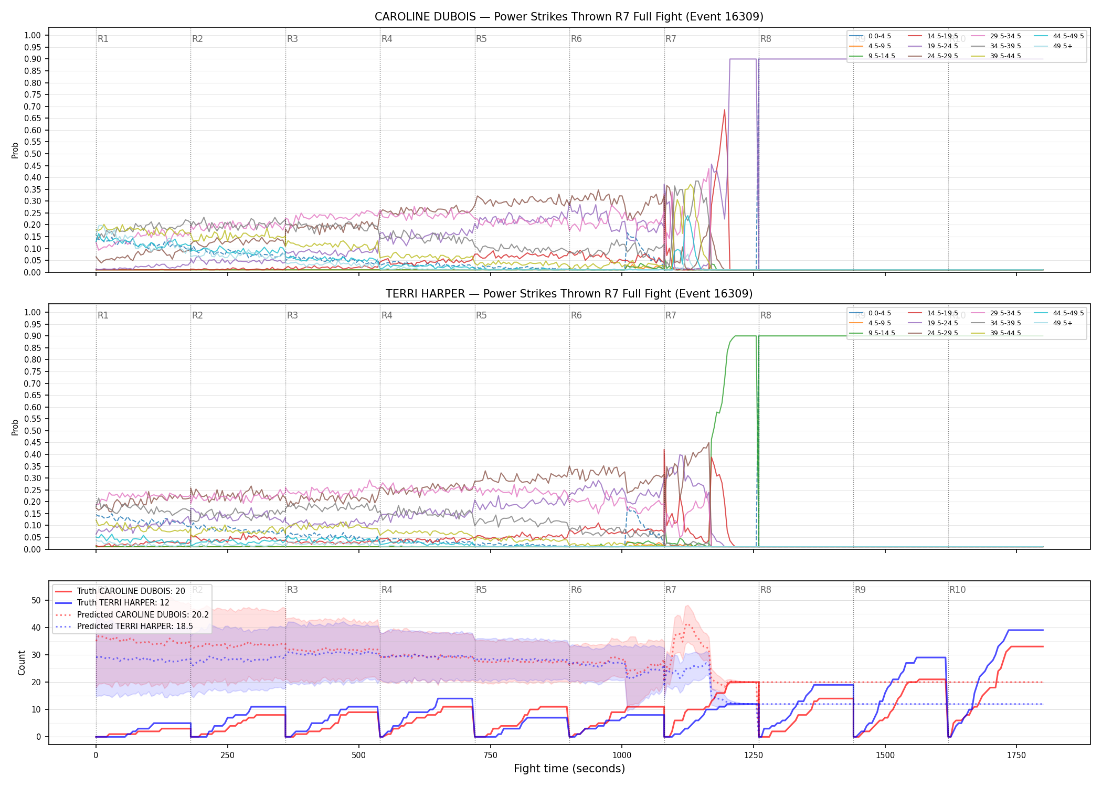Screen dimensions: 1102x787
Task: Click the R3 label in the bottom count chart
Action: pos(292,590)
